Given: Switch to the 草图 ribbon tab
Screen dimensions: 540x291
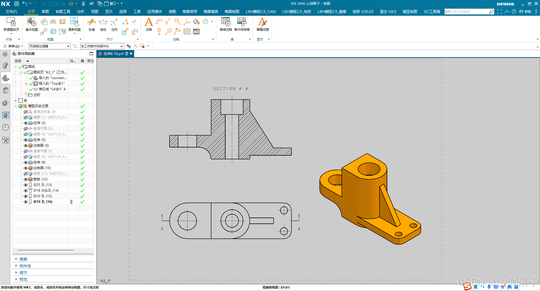Looking at the screenshot, I should click(45, 12).
